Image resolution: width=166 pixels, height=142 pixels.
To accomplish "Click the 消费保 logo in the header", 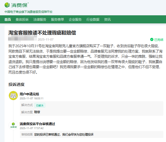I will 16,5.
